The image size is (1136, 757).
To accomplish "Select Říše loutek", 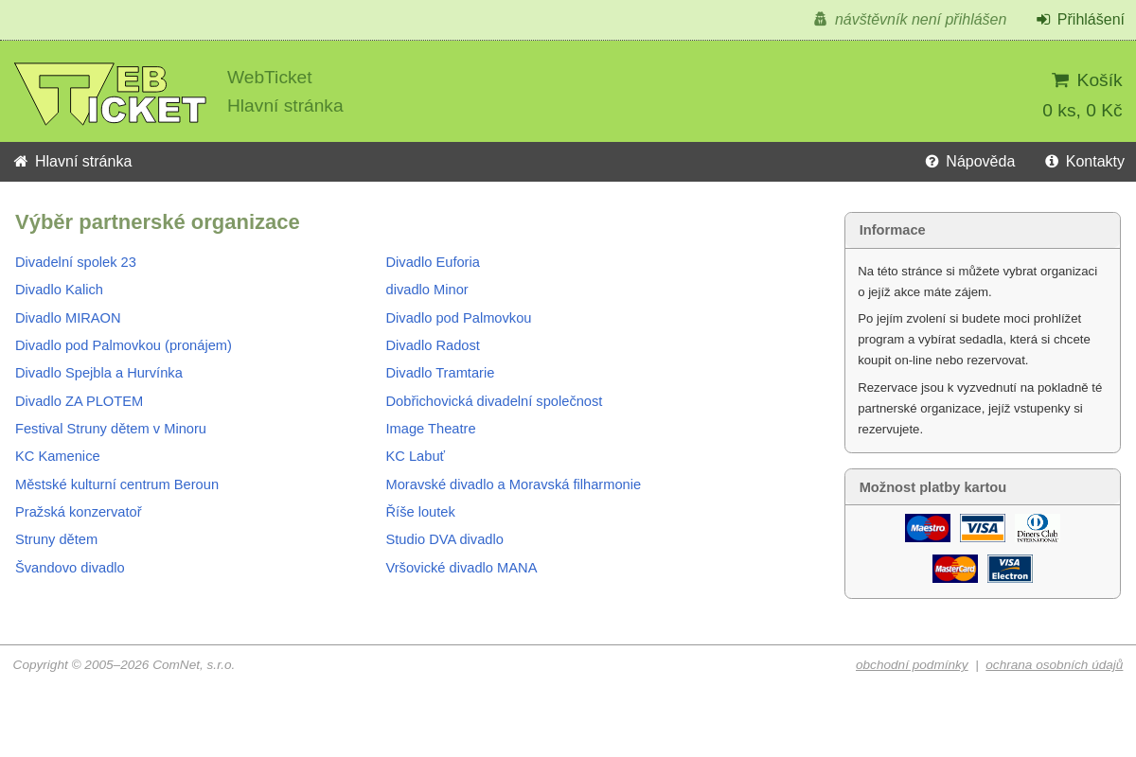I will (x=420, y=512).
